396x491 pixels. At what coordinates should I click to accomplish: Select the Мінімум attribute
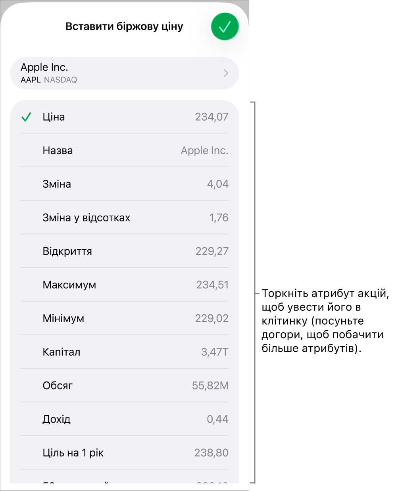[x=125, y=318]
